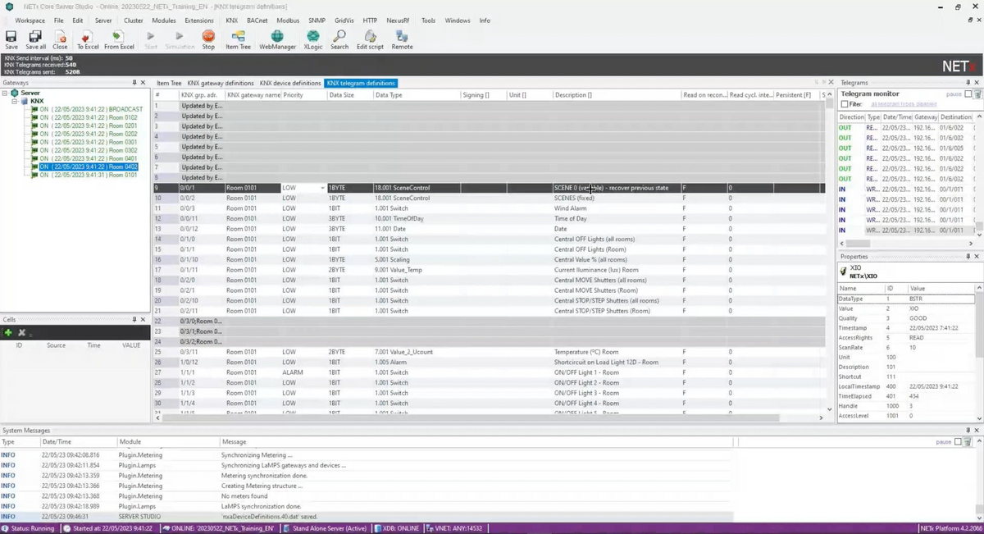Pin the Telegrams panel
The image size is (984, 534).
(x=967, y=83)
